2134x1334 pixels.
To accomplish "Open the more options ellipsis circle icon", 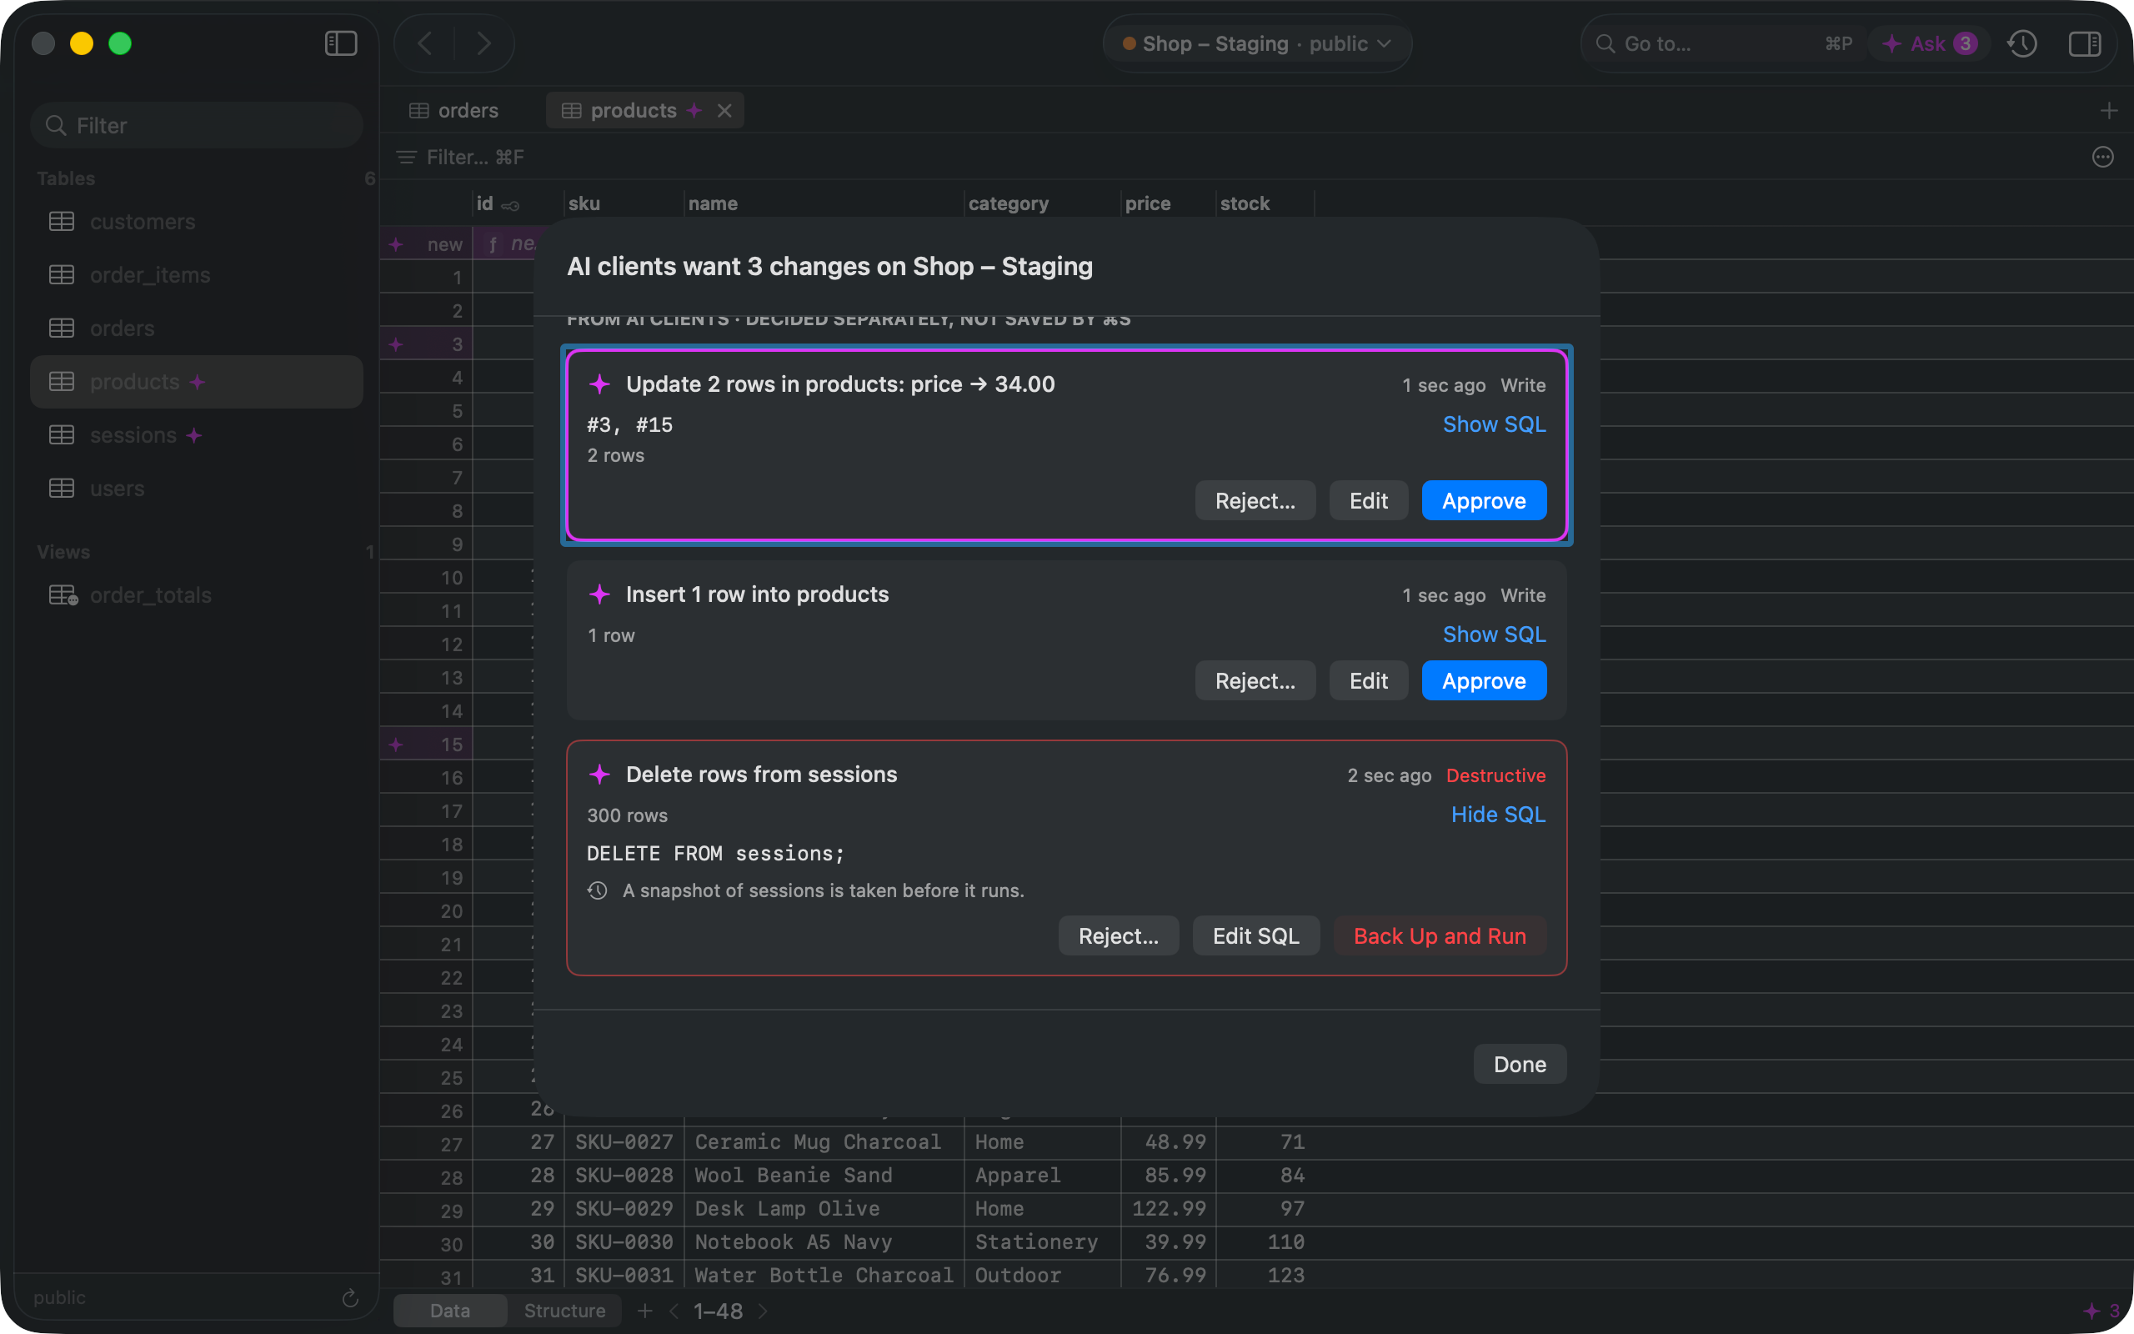I will pos(2103,157).
